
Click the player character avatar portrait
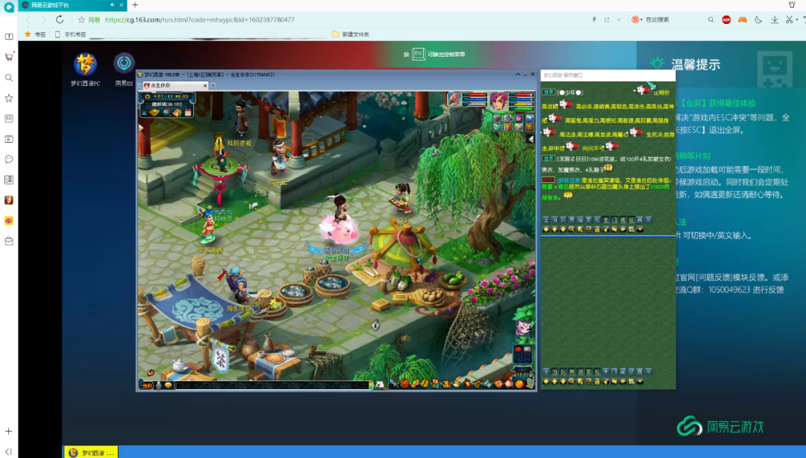[498, 100]
